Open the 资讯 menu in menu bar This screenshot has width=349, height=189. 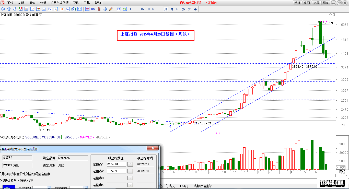pyautogui.click(x=76, y=3)
